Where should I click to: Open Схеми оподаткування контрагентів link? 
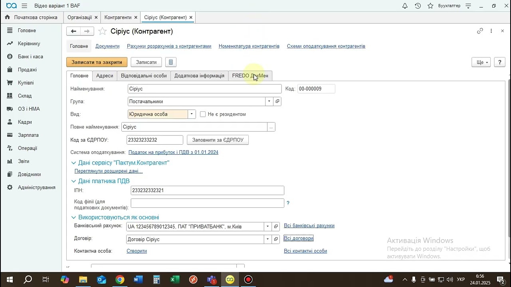coord(326,46)
